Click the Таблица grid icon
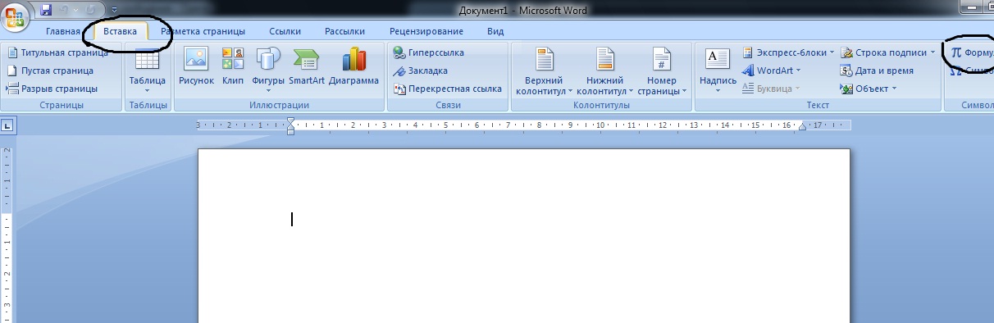 click(x=147, y=59)
